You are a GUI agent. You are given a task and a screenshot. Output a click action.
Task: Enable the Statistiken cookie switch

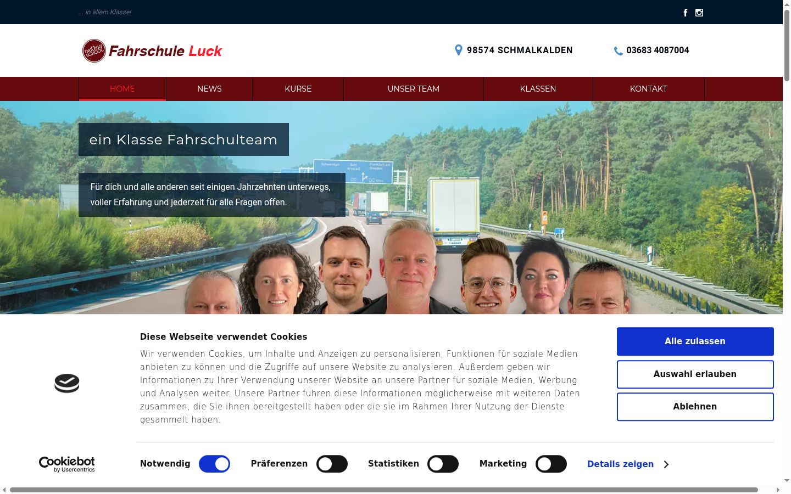point(443,464)
